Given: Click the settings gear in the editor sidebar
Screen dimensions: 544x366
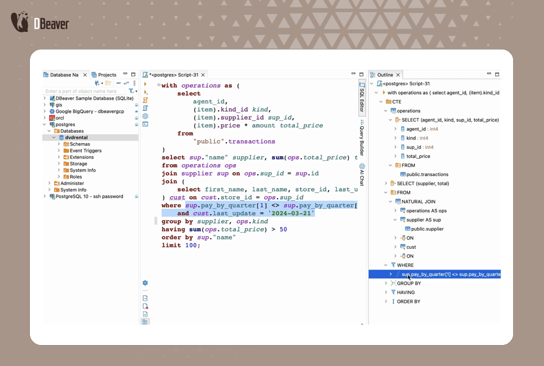Looking at the screenshot, I should click(145, 282).
